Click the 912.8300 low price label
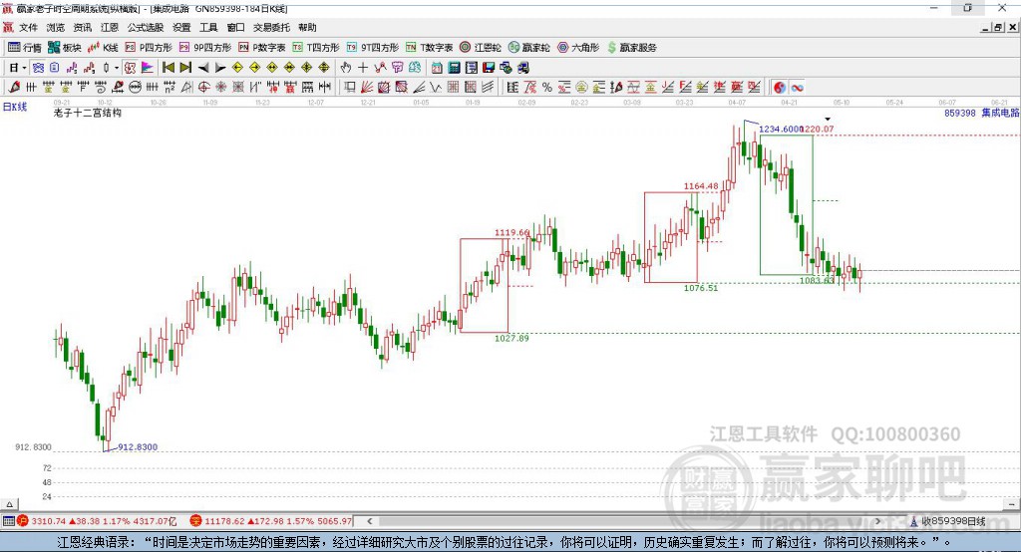The width and height of the screenshot is (1021, 552). [138, 447]
